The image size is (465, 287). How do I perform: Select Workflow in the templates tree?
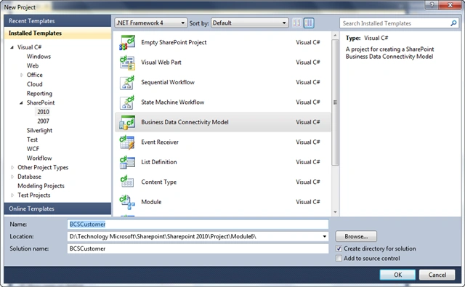coord(39,158)
